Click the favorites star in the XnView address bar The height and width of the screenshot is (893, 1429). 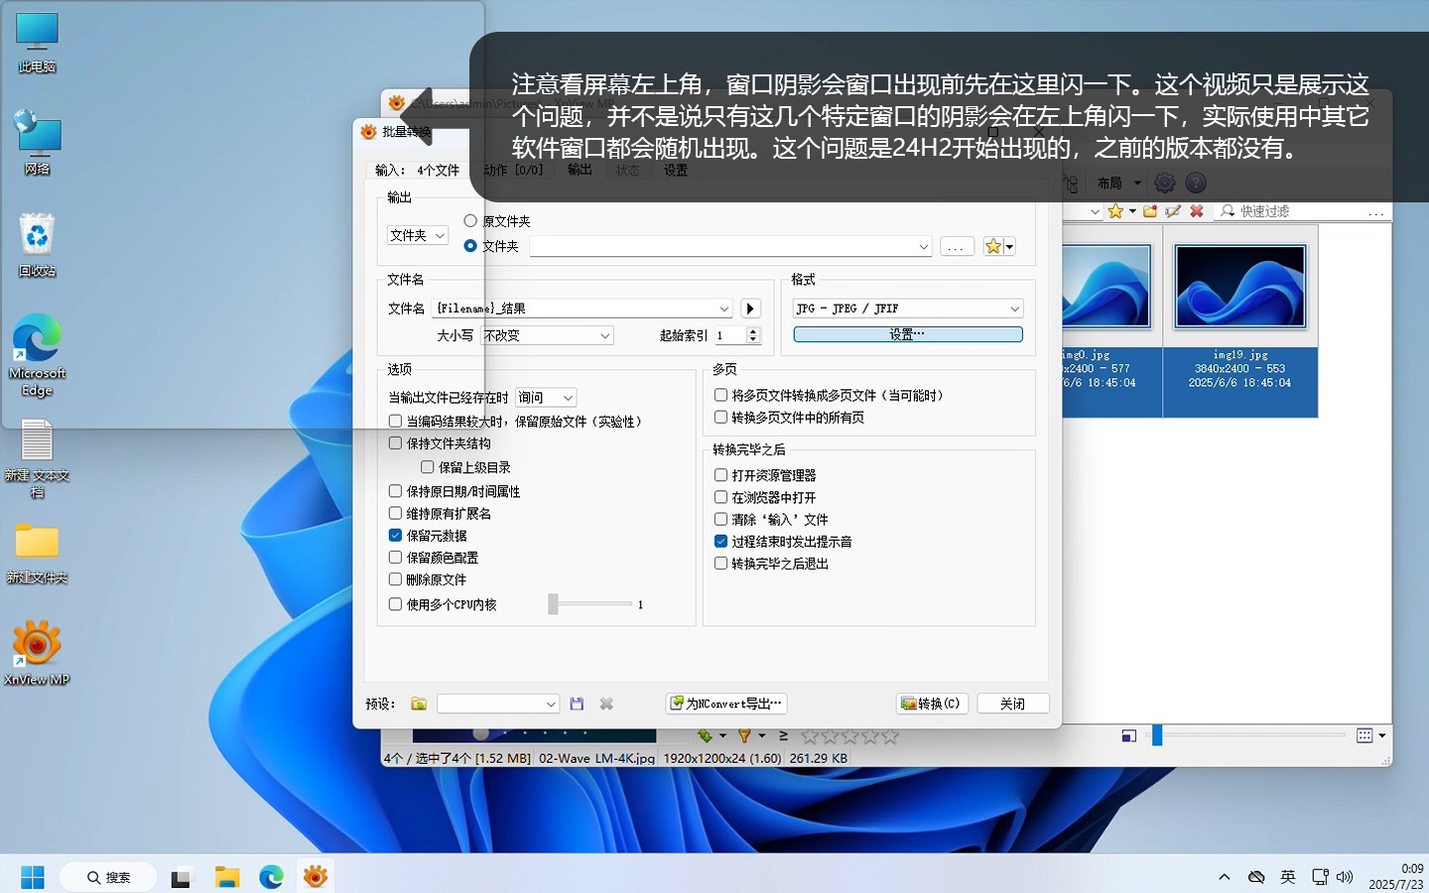click(x=1115, y=211)
